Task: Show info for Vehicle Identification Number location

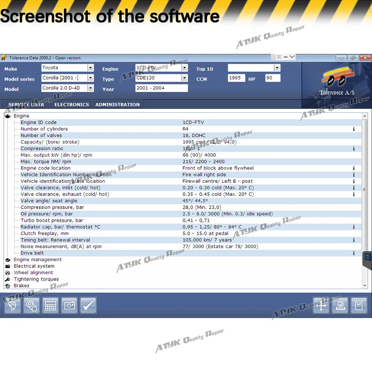Action: (354, 174)
